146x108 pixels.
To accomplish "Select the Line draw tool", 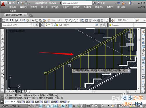I will pyautogui.click(x=2, y=31).
